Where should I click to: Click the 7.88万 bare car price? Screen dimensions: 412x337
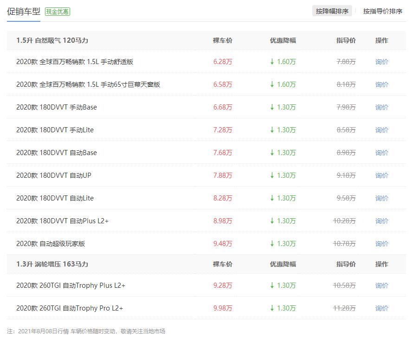click(223, 175)
